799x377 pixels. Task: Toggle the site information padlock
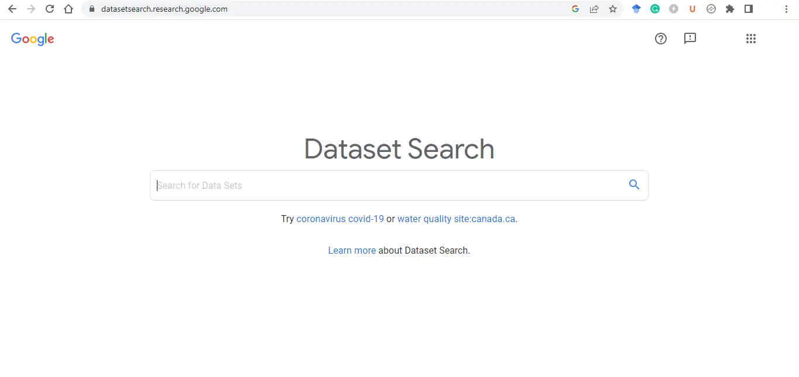point(91,9)
